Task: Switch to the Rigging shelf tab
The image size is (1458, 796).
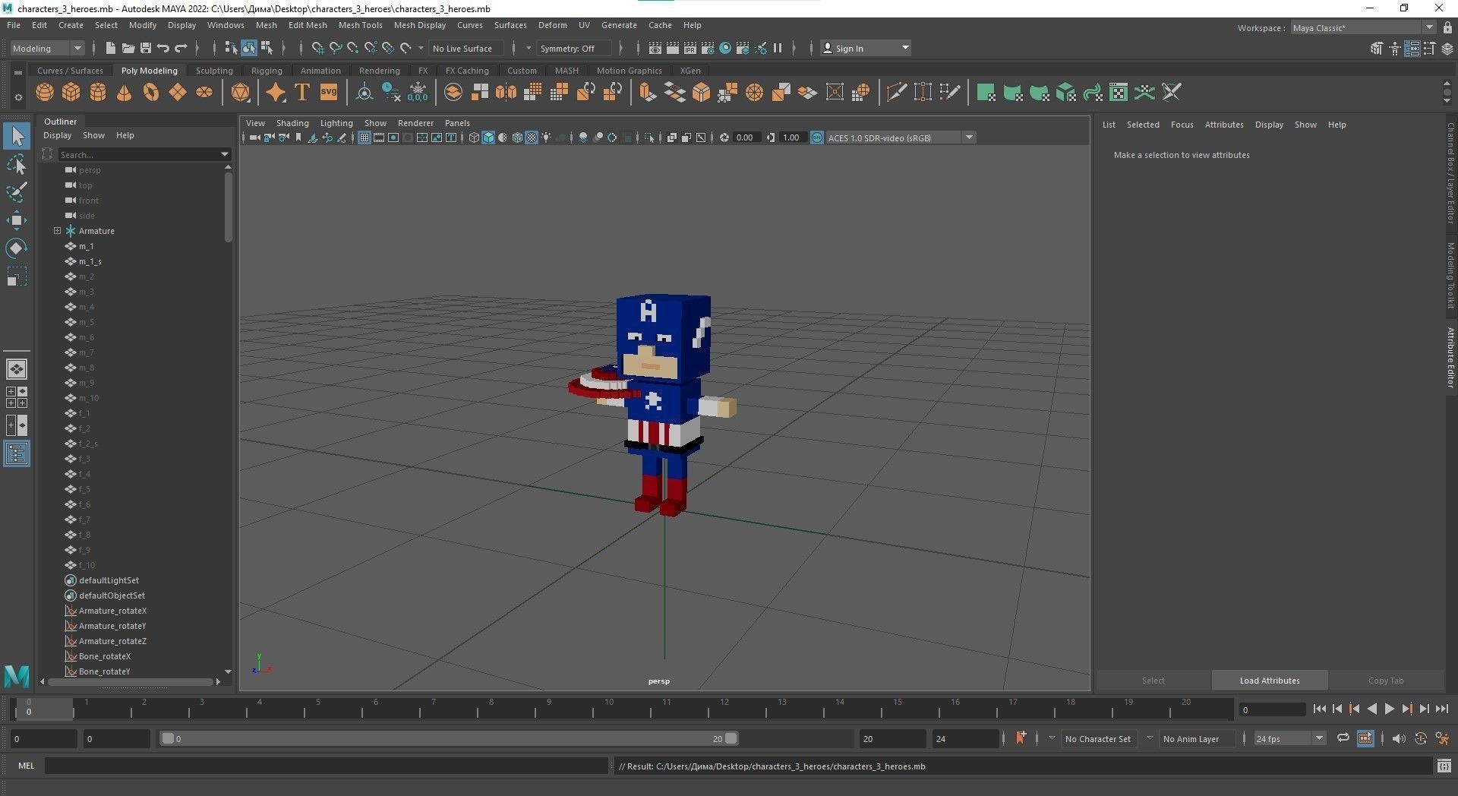Action: (267, 71)
